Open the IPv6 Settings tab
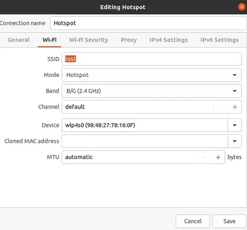The image size is (247, 230). pyautogui.click(x=220, y=40)
